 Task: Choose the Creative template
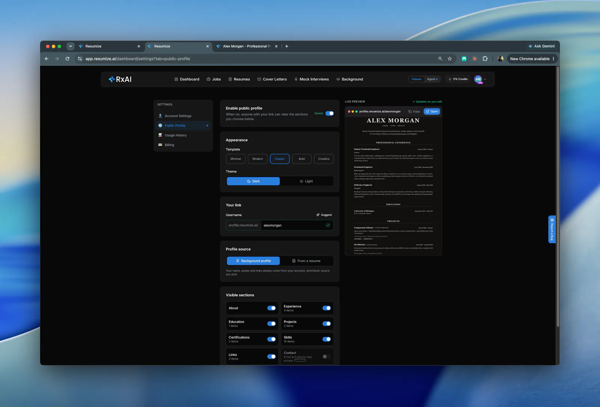click(x=324, y=159)
